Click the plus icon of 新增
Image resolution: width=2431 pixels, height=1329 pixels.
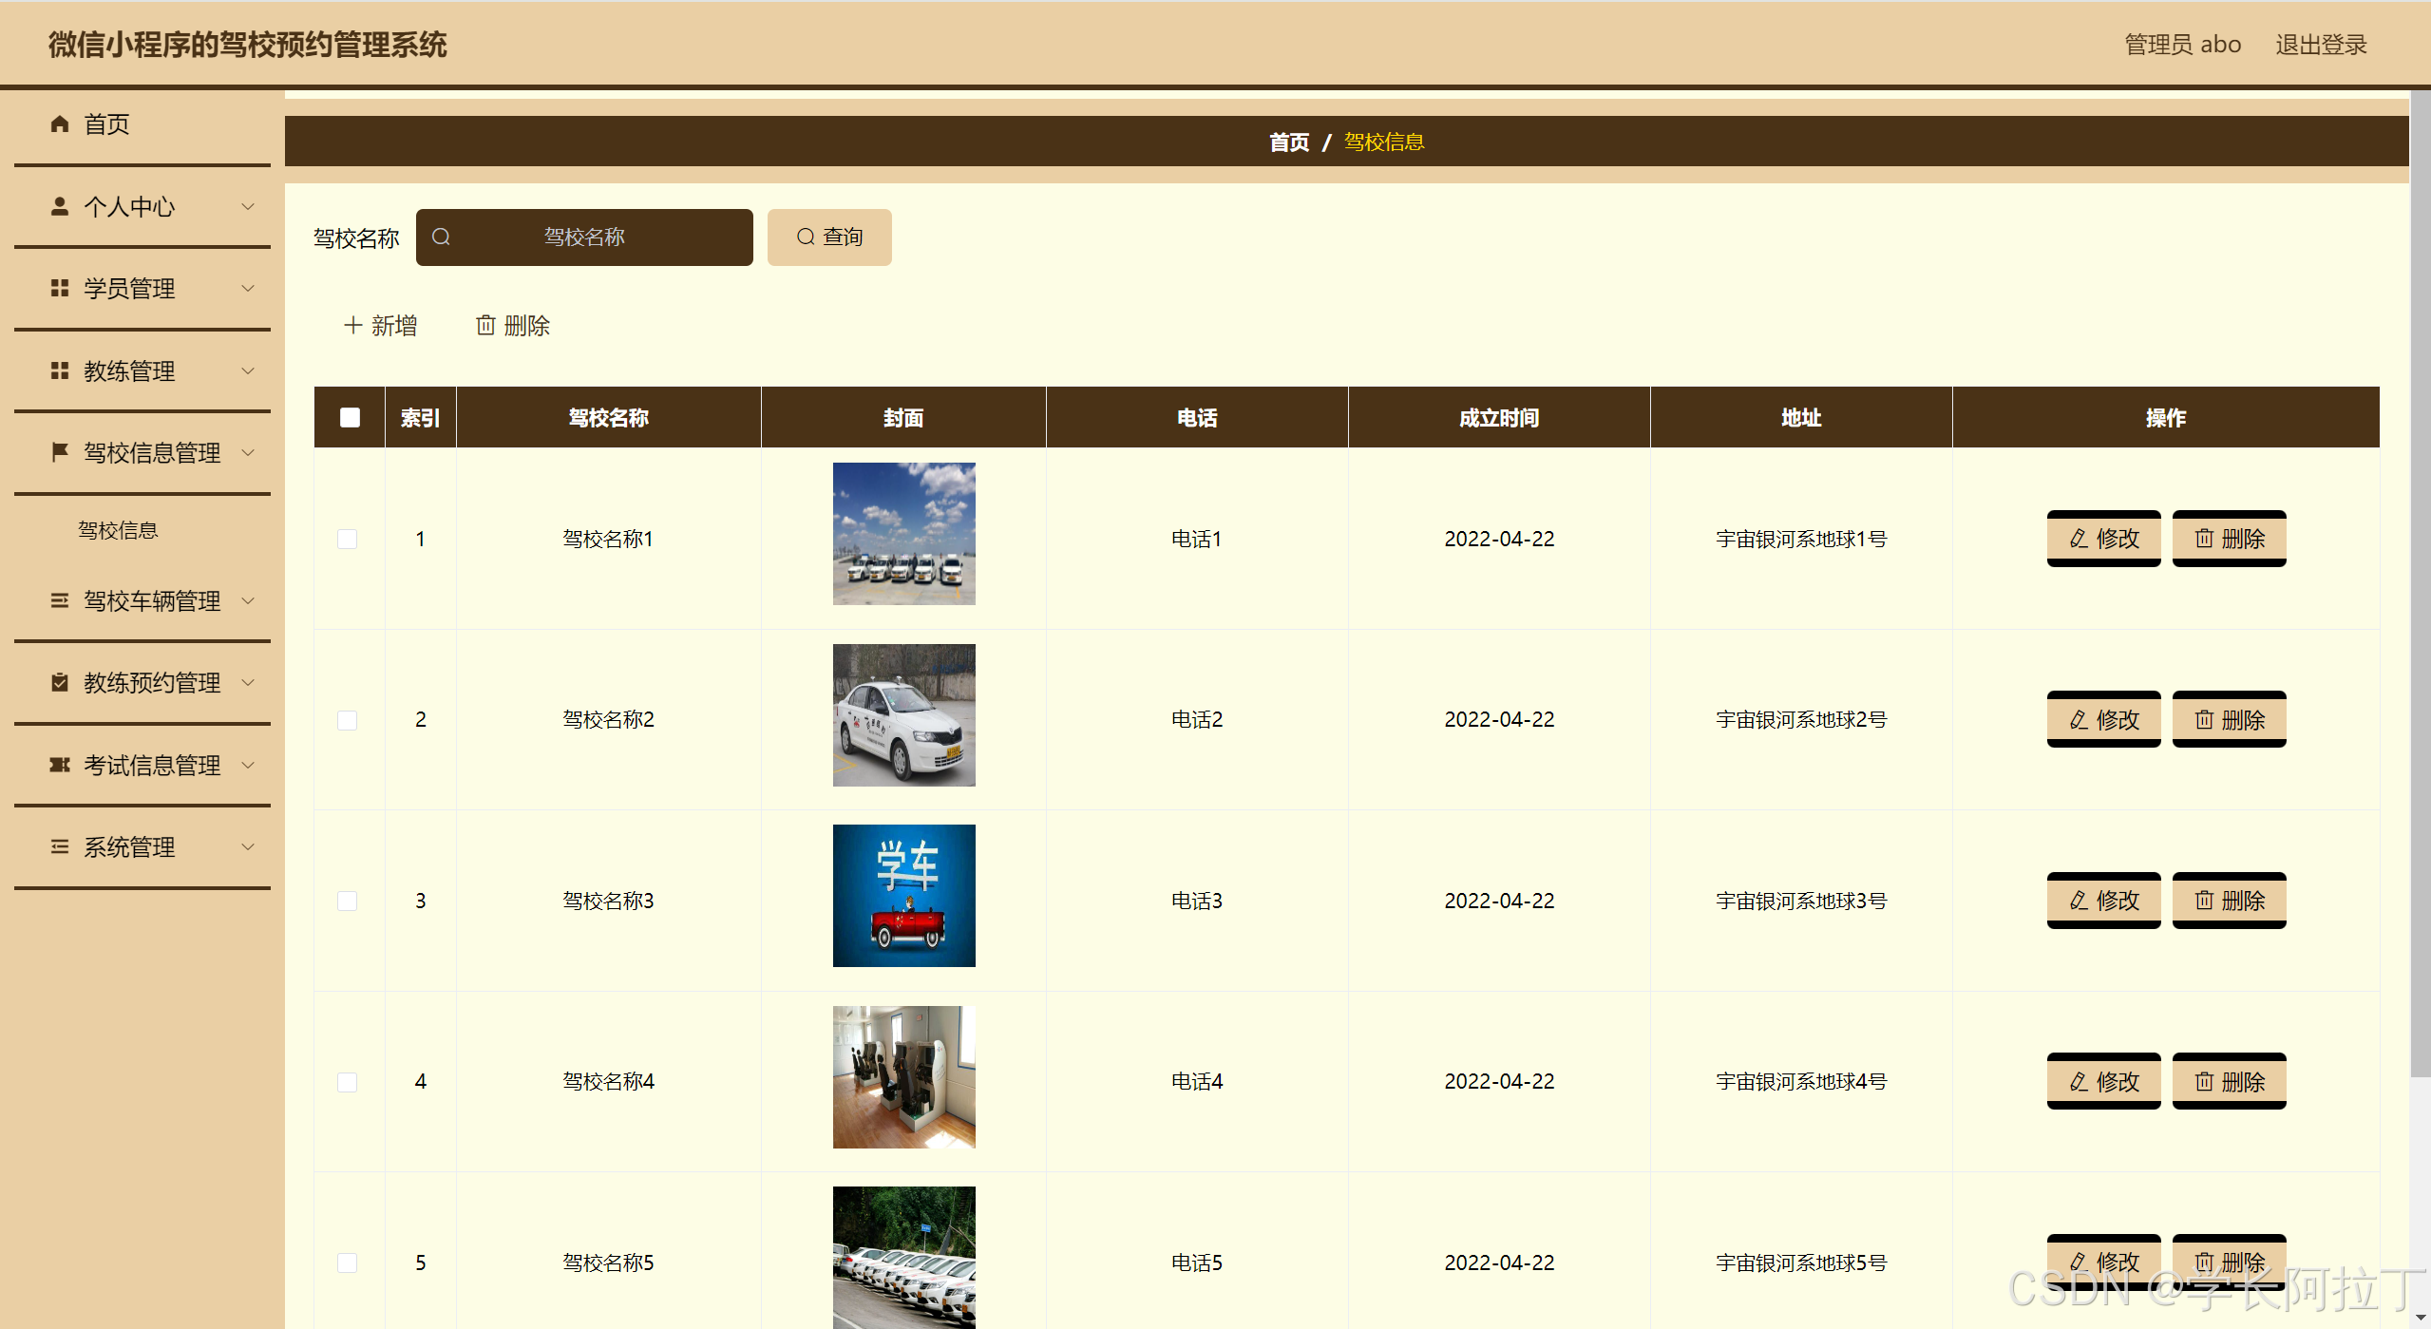tap(352, 325)
